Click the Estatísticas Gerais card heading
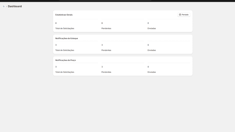 point(64,15)
